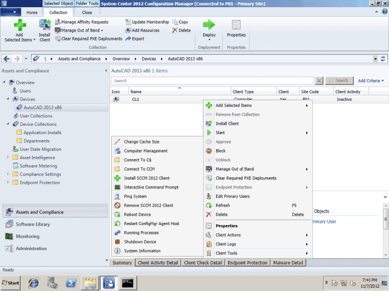Switch to Malware Detail tab
Screen dimensions: 389x291
click(288, 263)
